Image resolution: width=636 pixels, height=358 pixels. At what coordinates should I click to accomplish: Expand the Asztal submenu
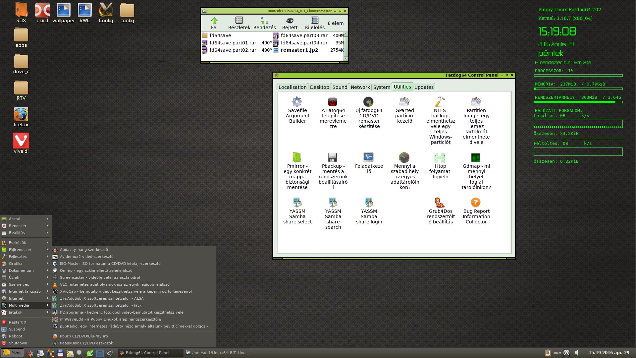pyautogui.click(x=26, y=219)
